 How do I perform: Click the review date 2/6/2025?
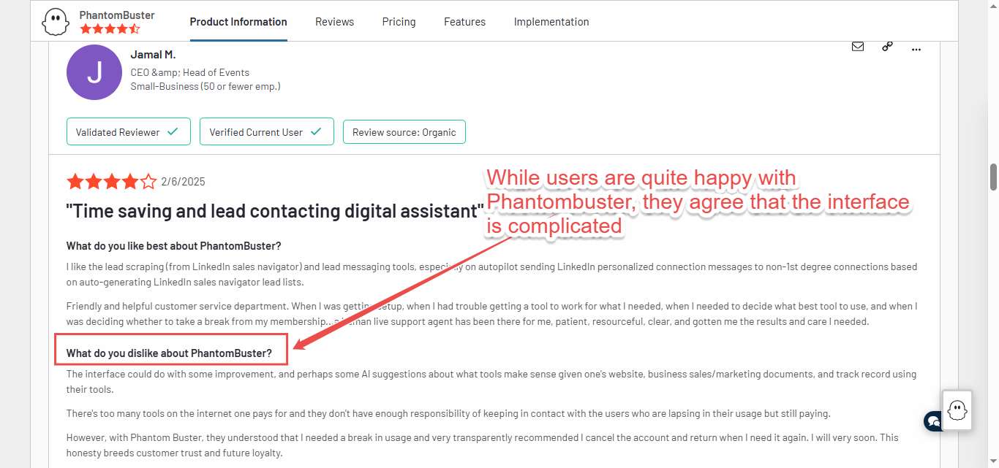(x=183, y=182)
